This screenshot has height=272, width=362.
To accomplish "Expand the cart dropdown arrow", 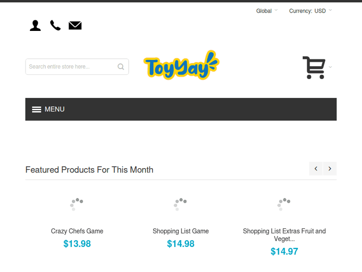I will [331, 67].
